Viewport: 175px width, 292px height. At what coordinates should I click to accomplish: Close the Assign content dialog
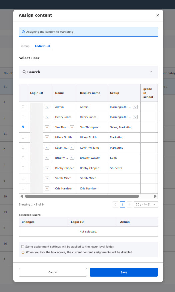click(158, 15)
